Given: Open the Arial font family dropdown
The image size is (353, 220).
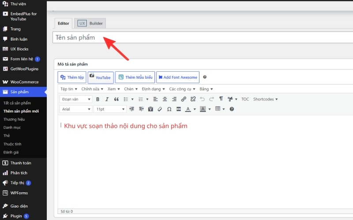Looking at the screenshot, I should tap(76, 109).
